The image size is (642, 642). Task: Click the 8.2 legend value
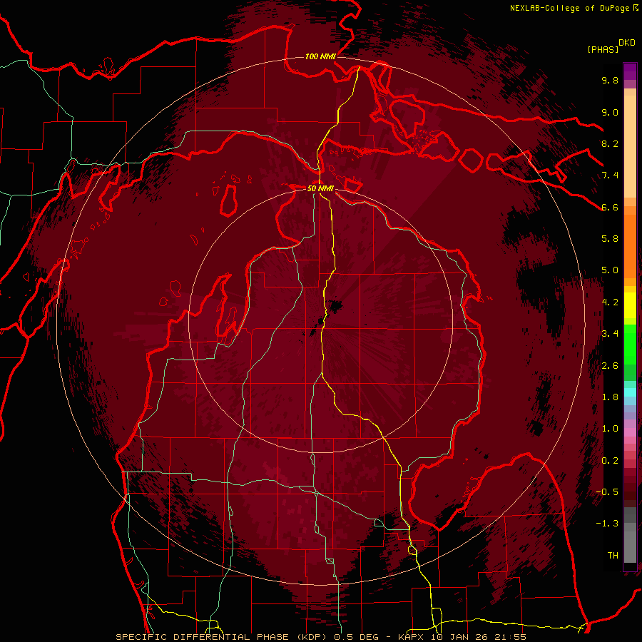[610, 143]
